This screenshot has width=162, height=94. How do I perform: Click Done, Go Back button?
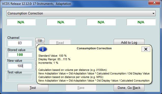(x=129, y=88)
